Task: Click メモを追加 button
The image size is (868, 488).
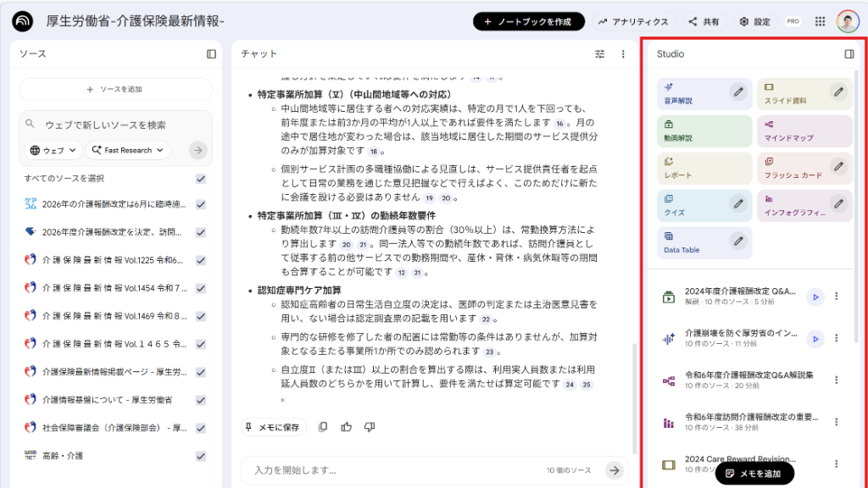Action: click(754, 474)
